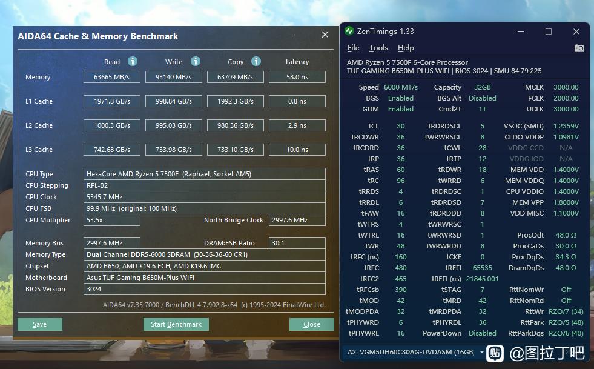Click L3 Cache Read value 742.68 GB/s

coord(112,150)
